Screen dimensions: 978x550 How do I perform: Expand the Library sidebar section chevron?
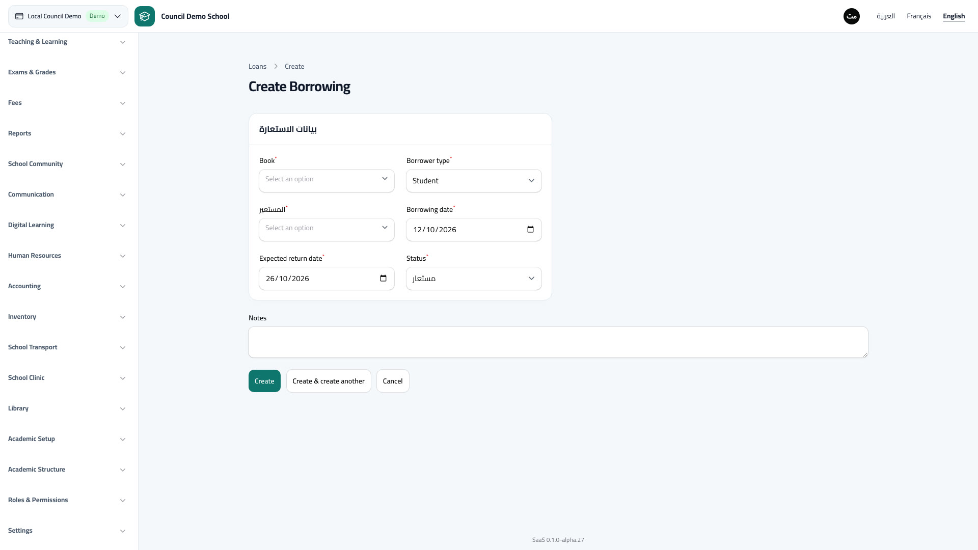coord(123,409)
